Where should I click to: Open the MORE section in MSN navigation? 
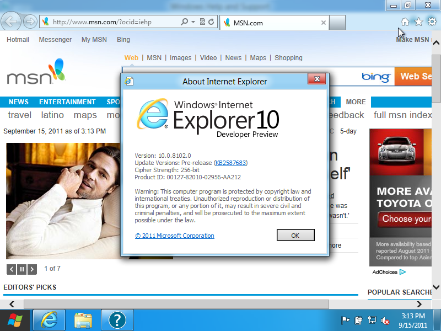pyautogui.click(x=356, y=102)
